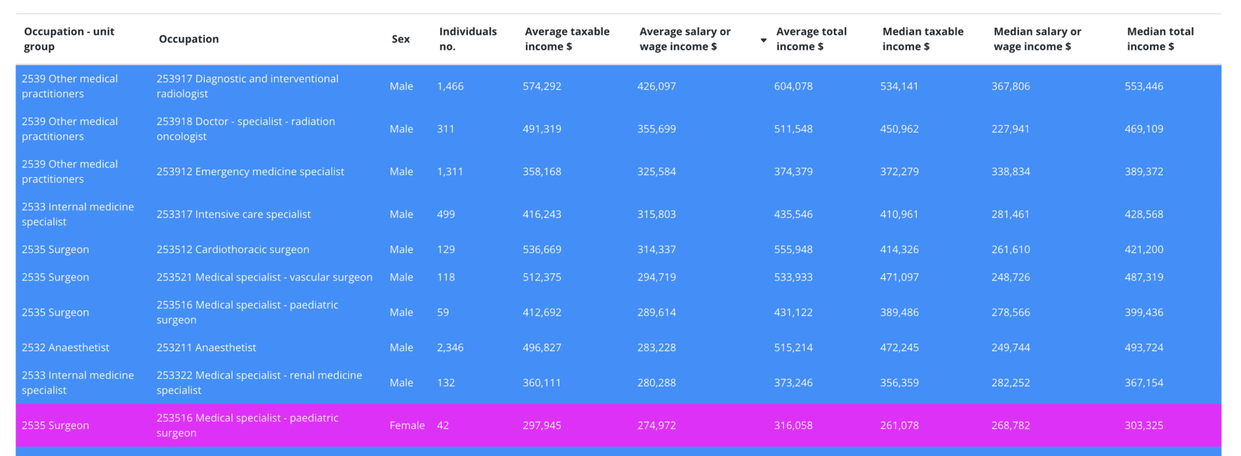Image resolution: width=1241 pixels, height=456 pixels.
Task: Click Average taxable income $ header
Action: [566, 39]
